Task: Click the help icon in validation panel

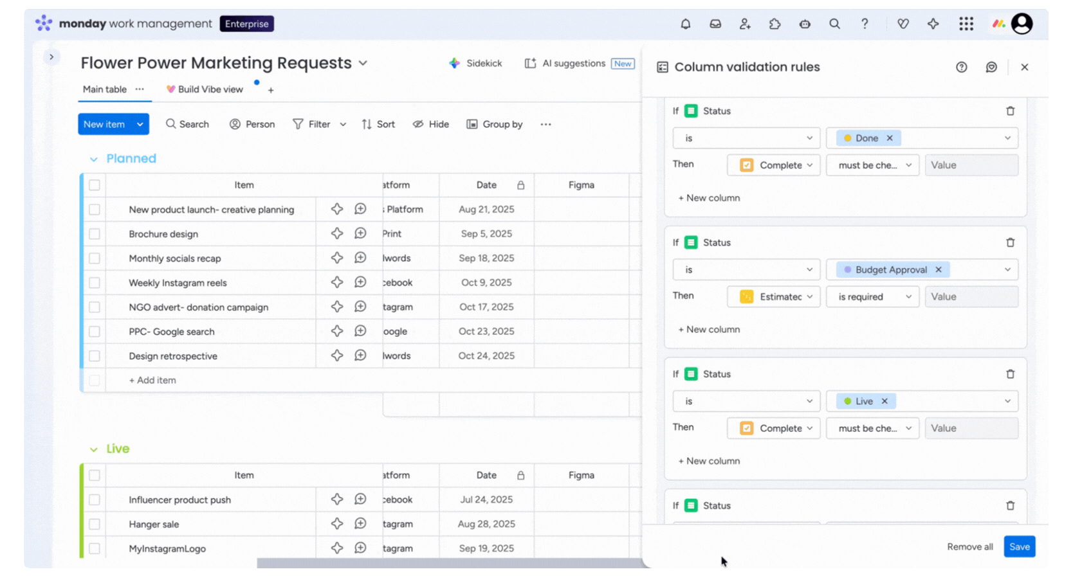Action: [961, 67]
